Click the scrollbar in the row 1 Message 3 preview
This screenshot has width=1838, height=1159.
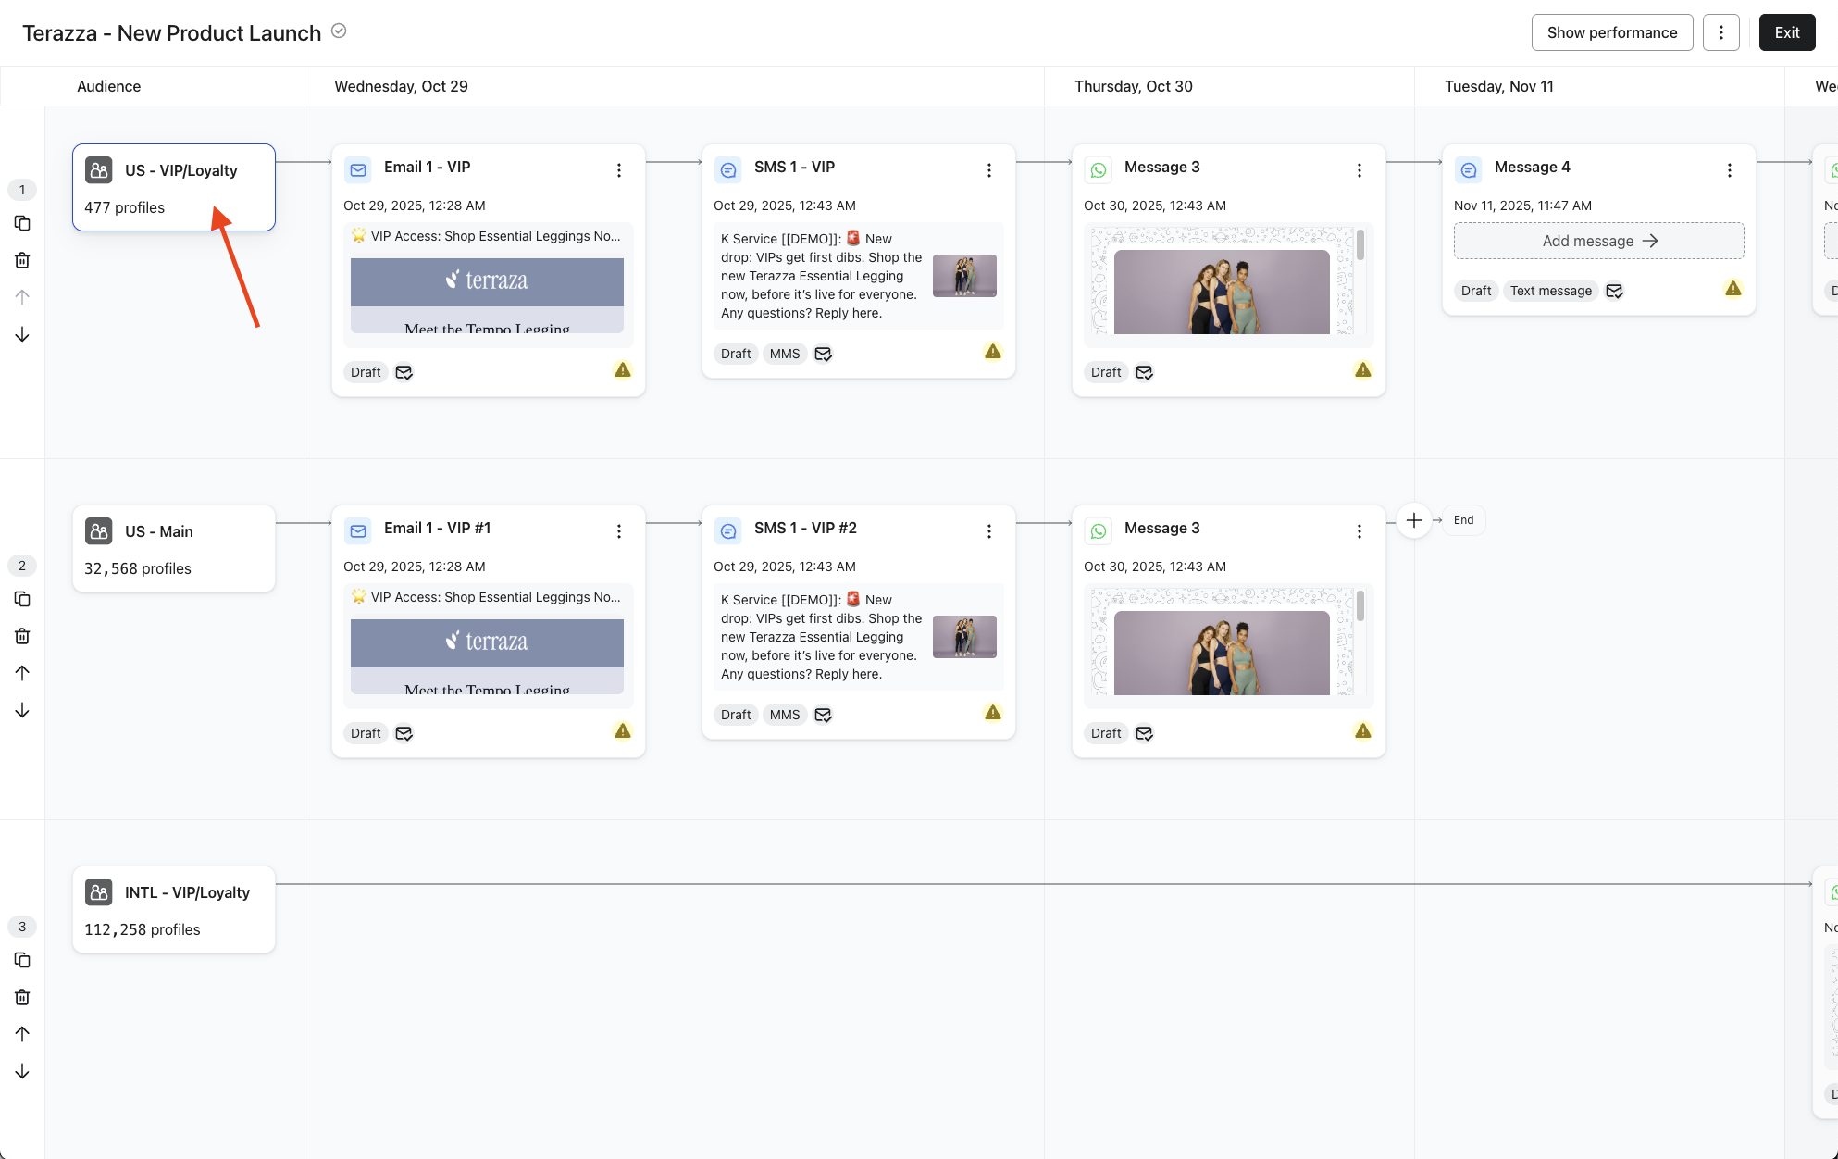click(x=1360, y=246)
